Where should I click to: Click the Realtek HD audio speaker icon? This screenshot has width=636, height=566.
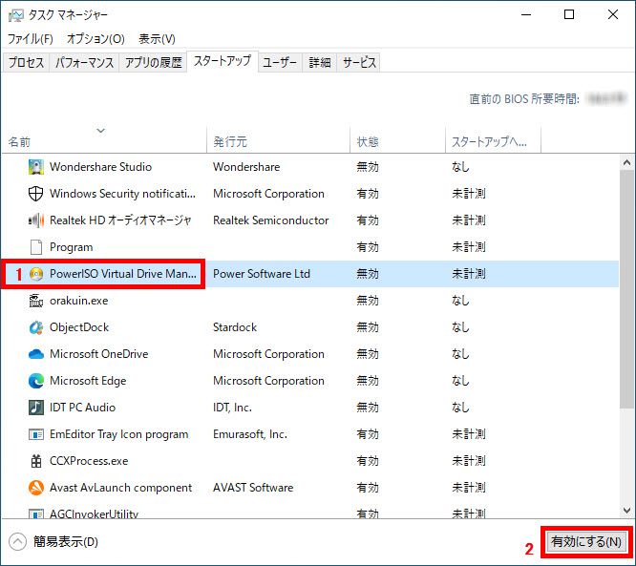(36, 220)
